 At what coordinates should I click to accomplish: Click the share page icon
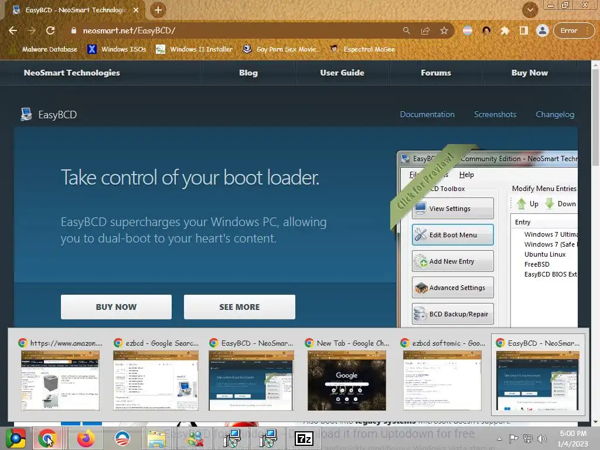click(x=425, y=30)
